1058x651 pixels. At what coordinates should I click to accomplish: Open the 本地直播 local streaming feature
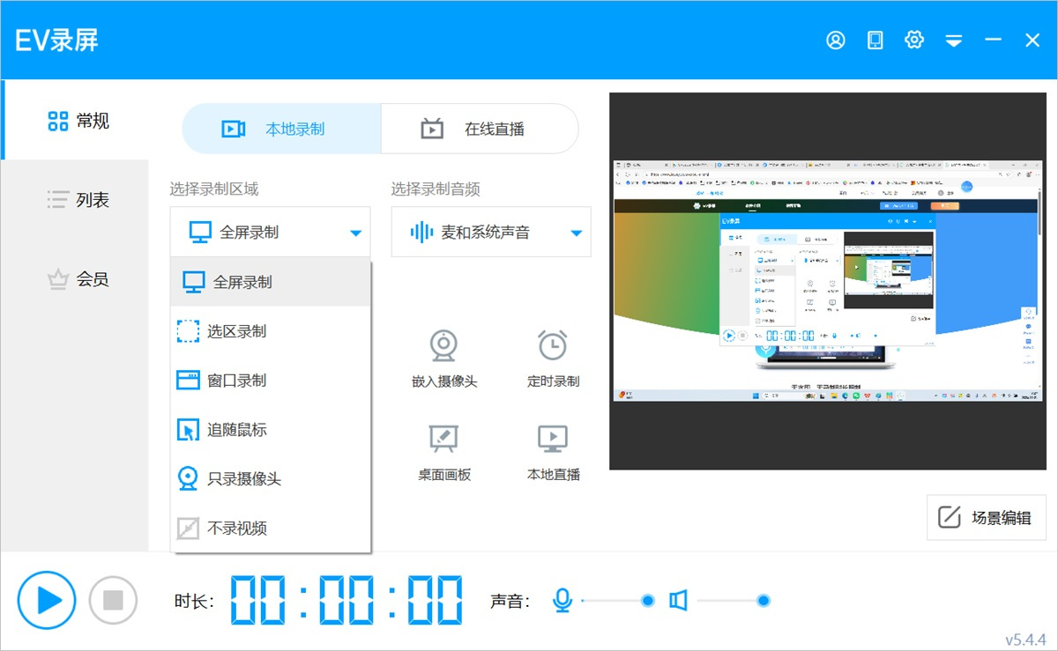click(x=552, y=449)
